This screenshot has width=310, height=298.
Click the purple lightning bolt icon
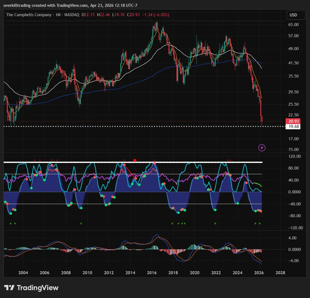[x=262, y=148]
